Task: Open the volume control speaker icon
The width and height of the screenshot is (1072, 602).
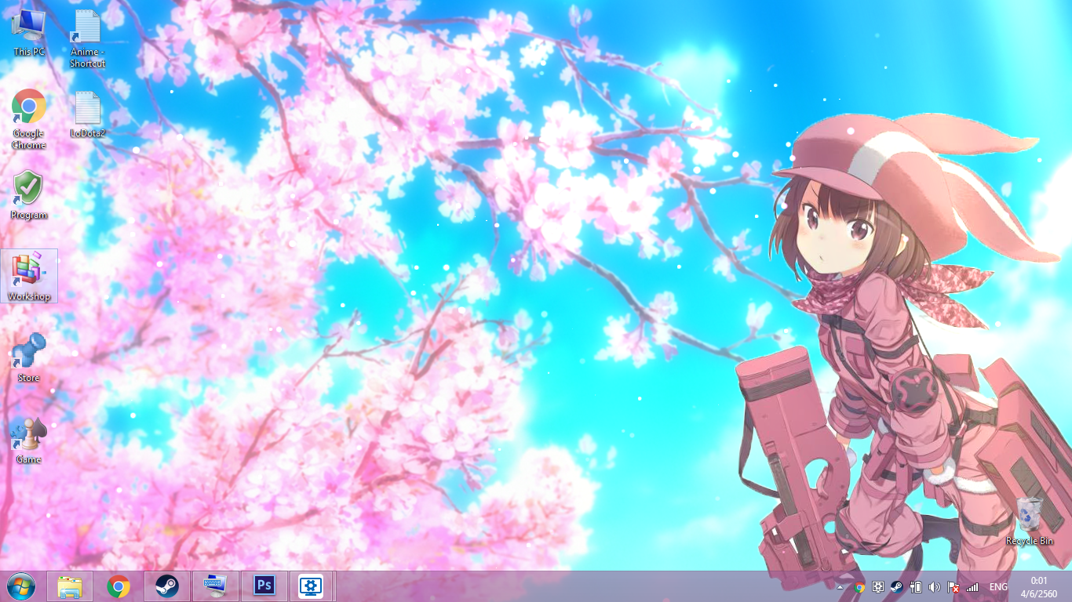Action: [x=935, y=587]
